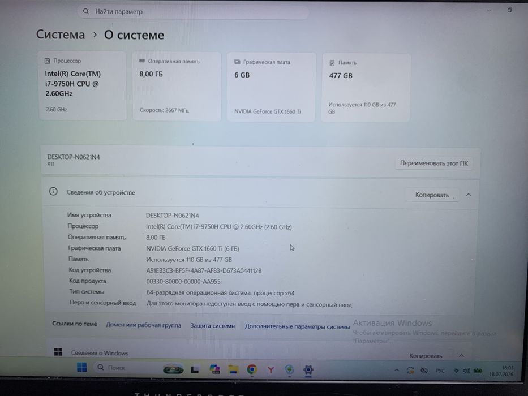Launch Microsoft 365 Copilot from the taskbar

point(214,369)
